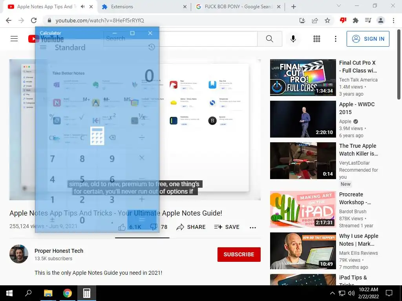Image resolution: width=402 pixels, height=301 pixels.
Task: Click the Calculator equals key
Action: [142, 220]
